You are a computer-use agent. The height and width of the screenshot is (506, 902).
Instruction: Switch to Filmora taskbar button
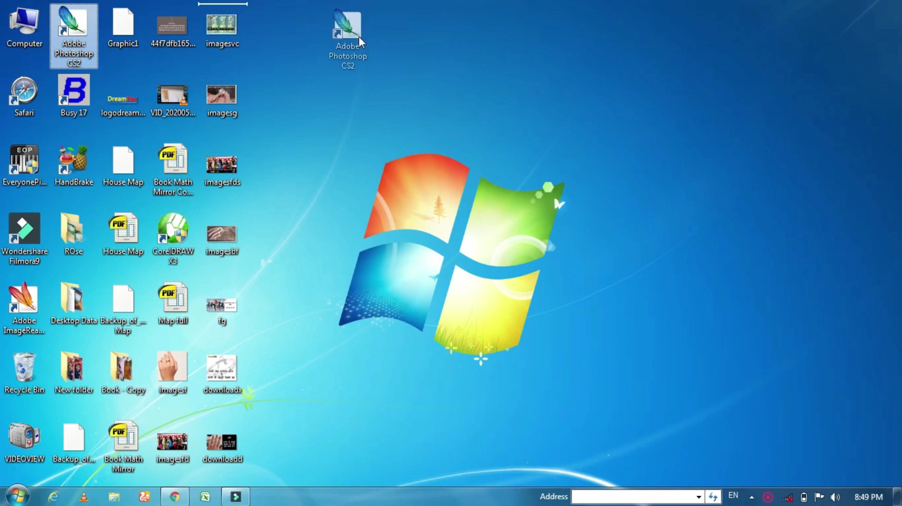236,497
